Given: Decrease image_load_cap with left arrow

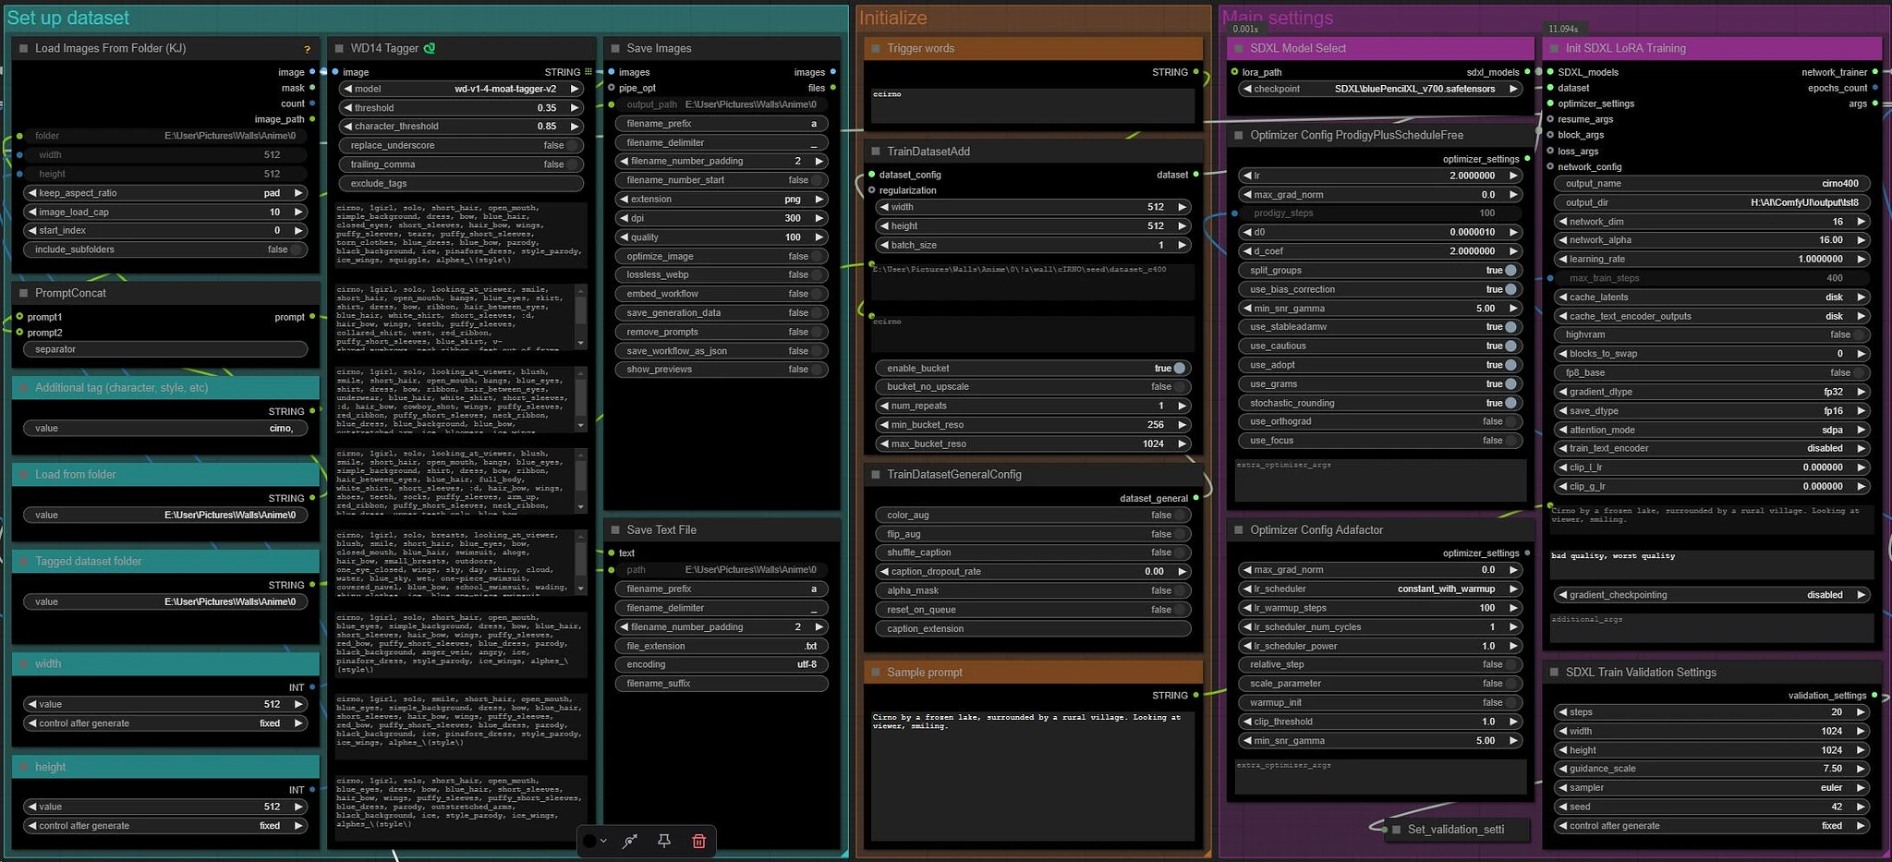Looking at the screenshot, I should click(32, 212).
